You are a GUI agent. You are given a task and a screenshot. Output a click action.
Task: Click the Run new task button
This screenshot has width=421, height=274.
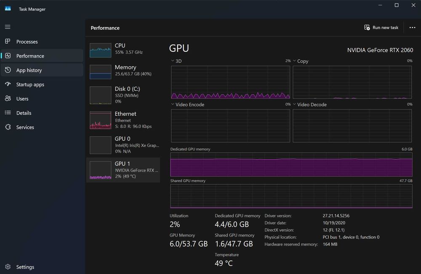point(381,27)
